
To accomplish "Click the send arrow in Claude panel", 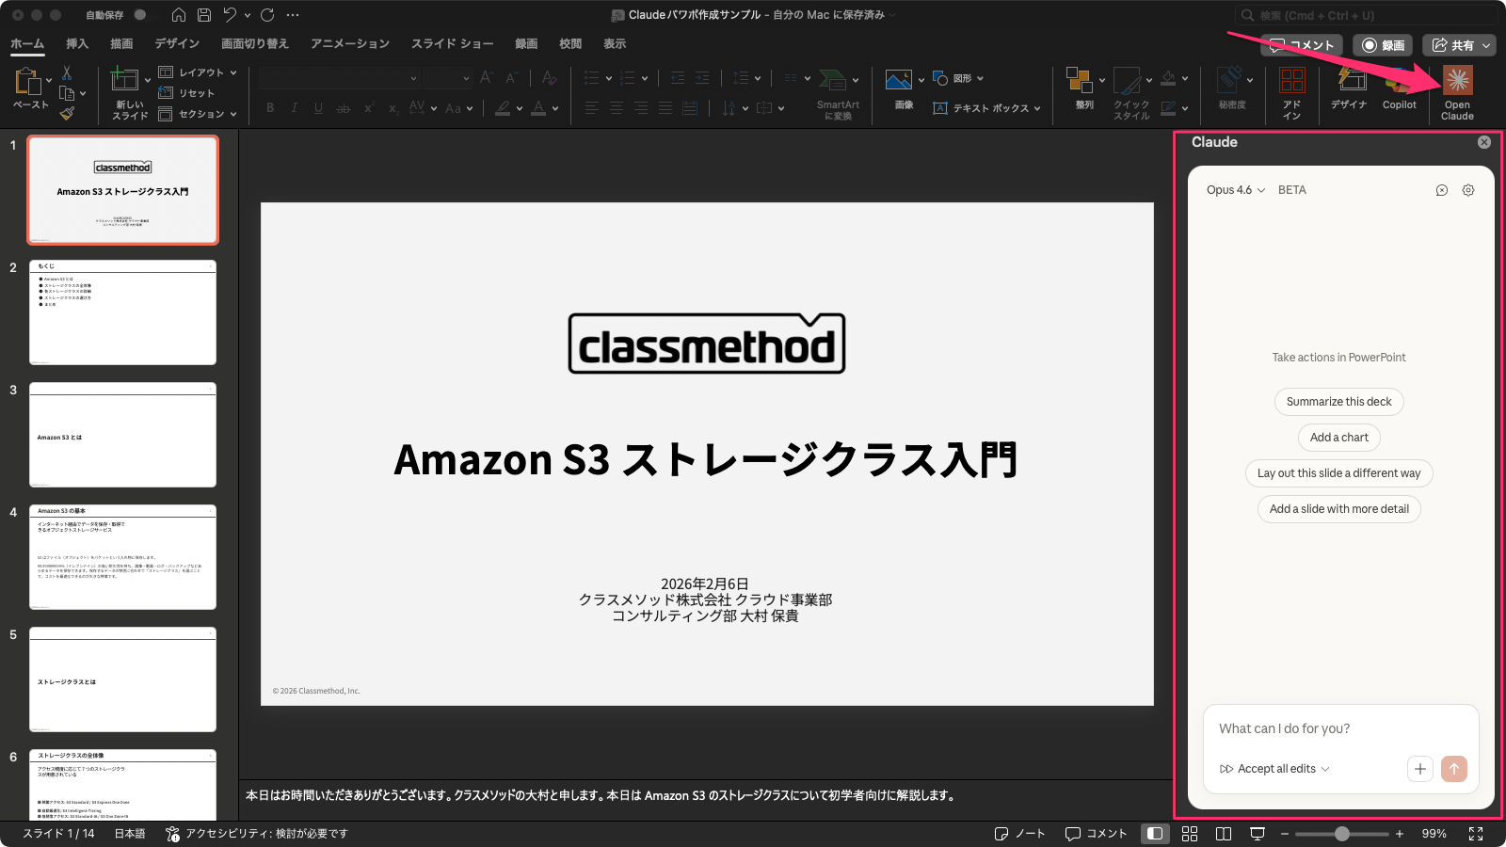I will click(x=1453, y=769).
